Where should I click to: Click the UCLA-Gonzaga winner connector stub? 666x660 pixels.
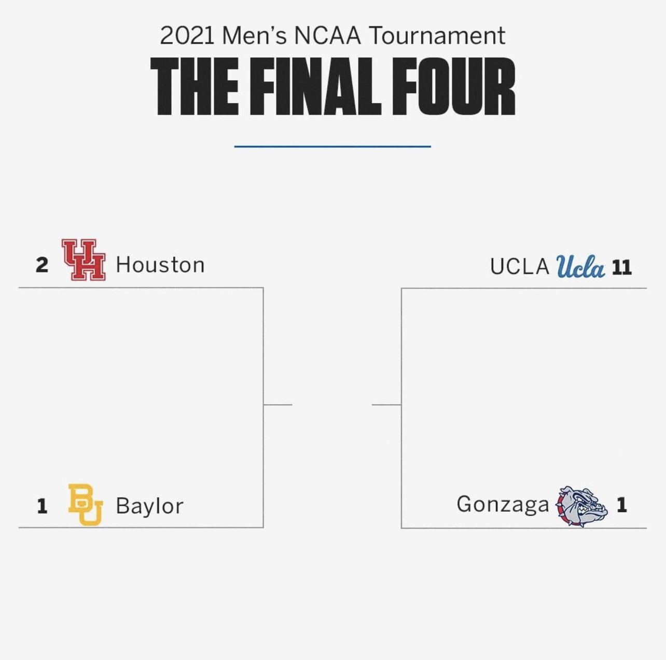coord(386,404)
